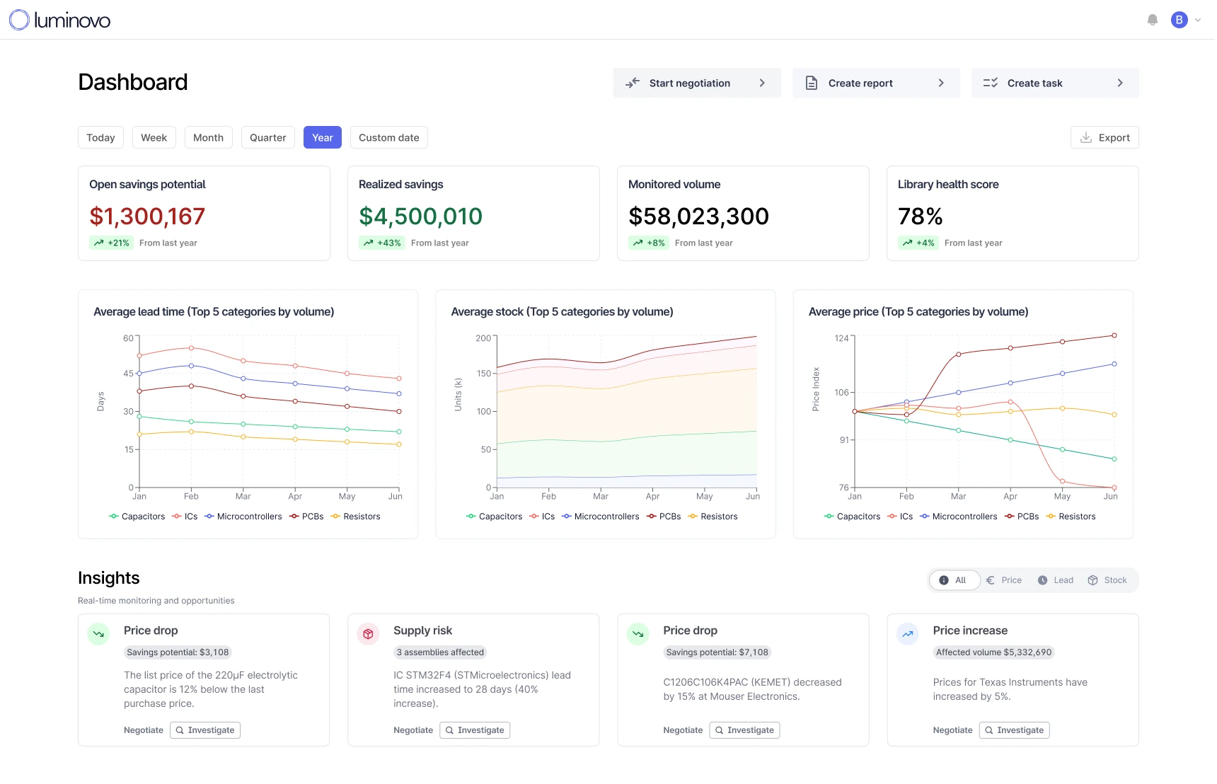Click the B profile avatar
The height and width of the screenshot is (784, 1217).
[1179, 19]
